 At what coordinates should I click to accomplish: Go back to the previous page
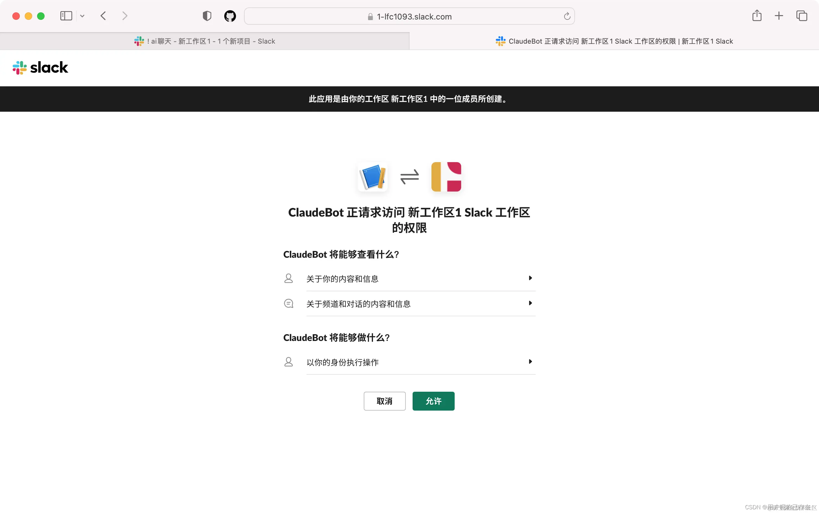pyautogui.click(x=103, y=16)
